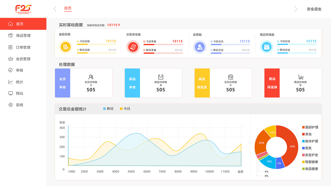Image resolution: width=331 pixels, height=186 pixels.
Task: Go back with the left chevron arrow
Action: point(55,9)
